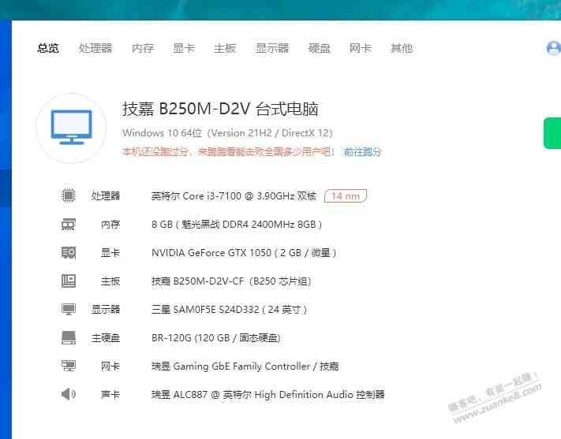
Task: Open the 总览 overview tab
Action: (x=48, y=48)
